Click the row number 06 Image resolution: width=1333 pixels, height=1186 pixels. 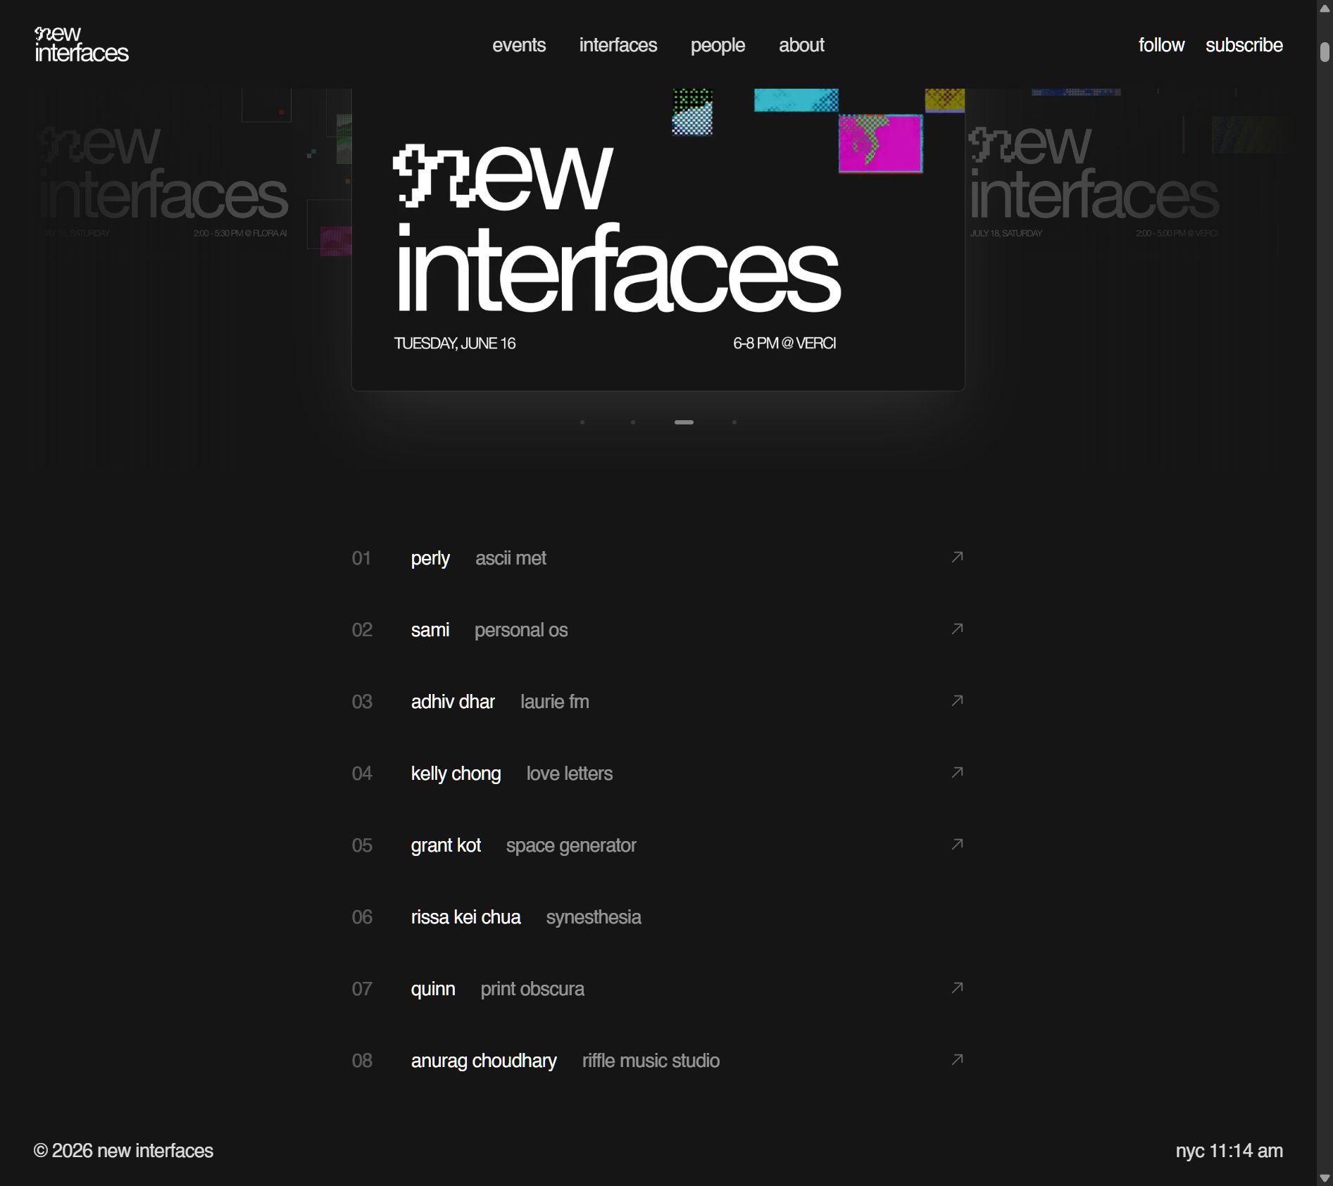(362, 917)
